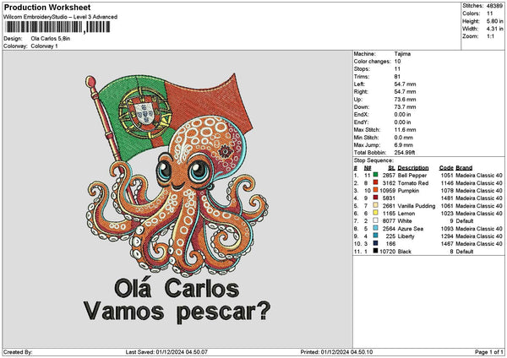Viewport: 507px width, 358px height.
Task: Click the Trims value 81
Action: [x=397, y=77]
